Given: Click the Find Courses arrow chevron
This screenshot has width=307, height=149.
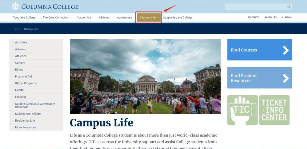Looking at the screenshot, I should [286, 50].
